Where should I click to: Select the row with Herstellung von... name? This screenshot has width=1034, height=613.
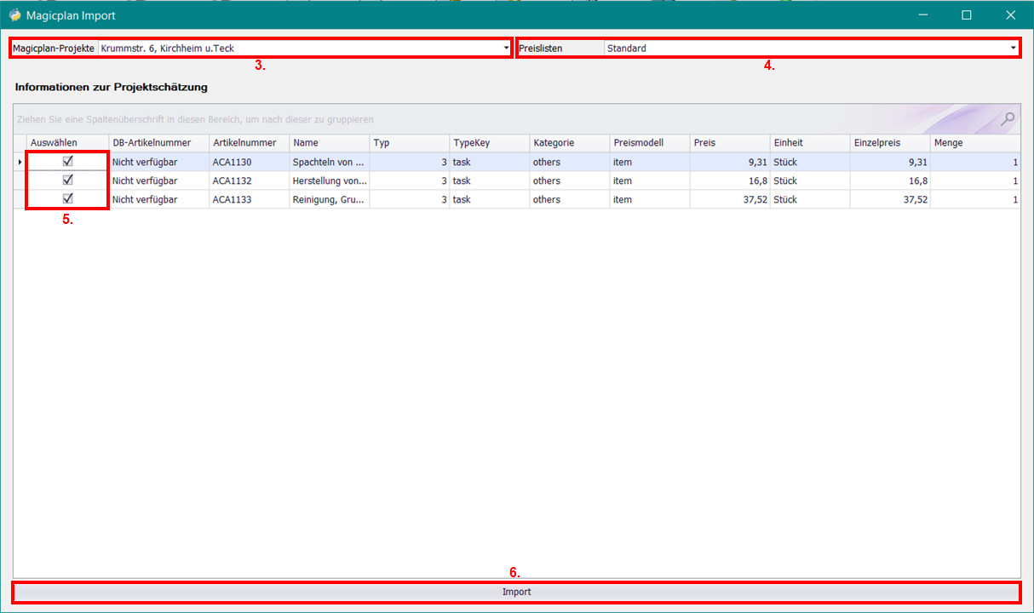coord(330,180)
